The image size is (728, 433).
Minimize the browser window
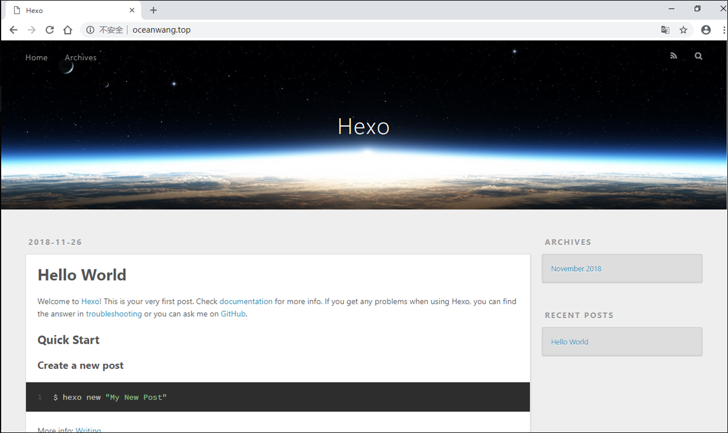coord(672,9)
